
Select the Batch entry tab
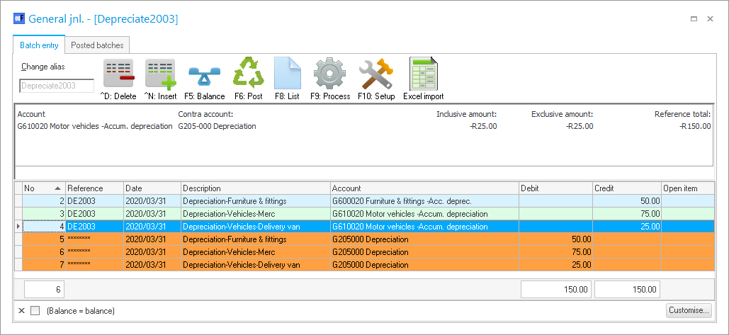point(39,45)
